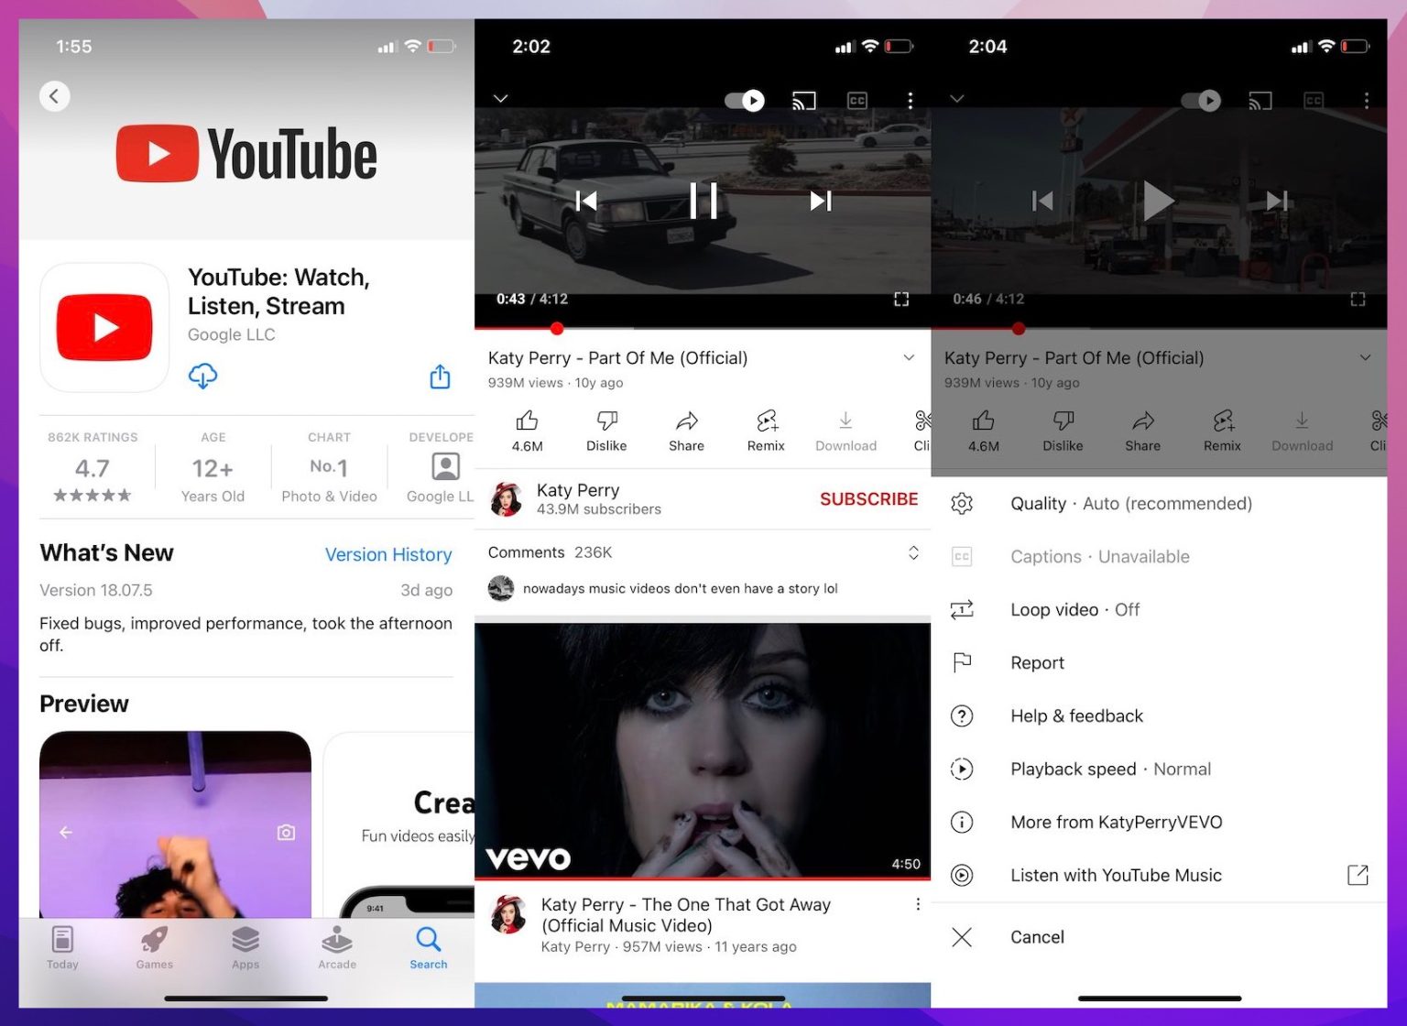Toggle the Autoplay switch on the paused video
This screenshot has height=1026, width=1407.
point(1200,101)
